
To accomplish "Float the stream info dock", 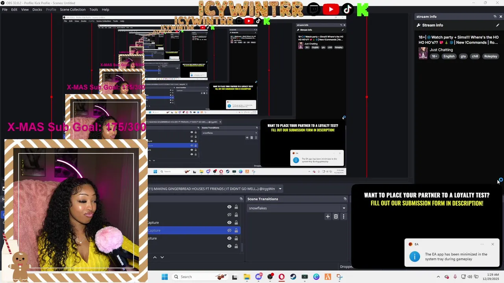I will coord(495,17).
